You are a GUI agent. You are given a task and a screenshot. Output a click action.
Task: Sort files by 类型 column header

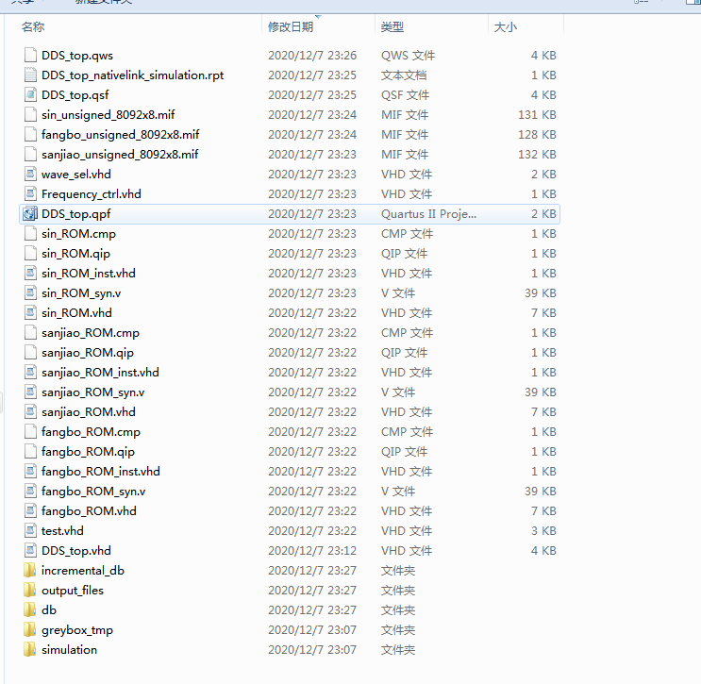coord(392,26)
